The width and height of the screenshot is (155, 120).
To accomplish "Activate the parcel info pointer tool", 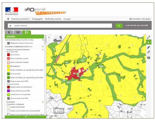I will (x=149, y=42).
